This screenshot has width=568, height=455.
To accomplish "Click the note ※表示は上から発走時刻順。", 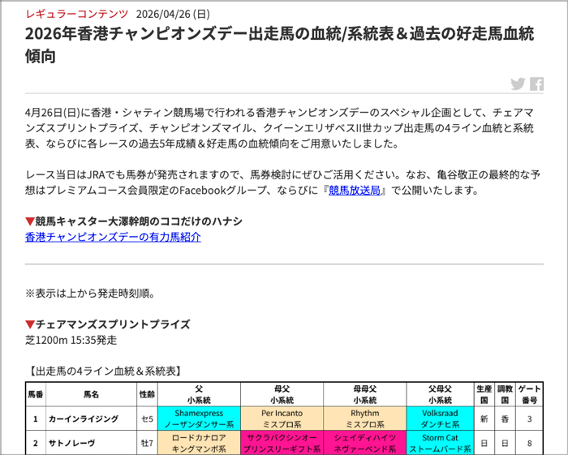I will 90,294.
